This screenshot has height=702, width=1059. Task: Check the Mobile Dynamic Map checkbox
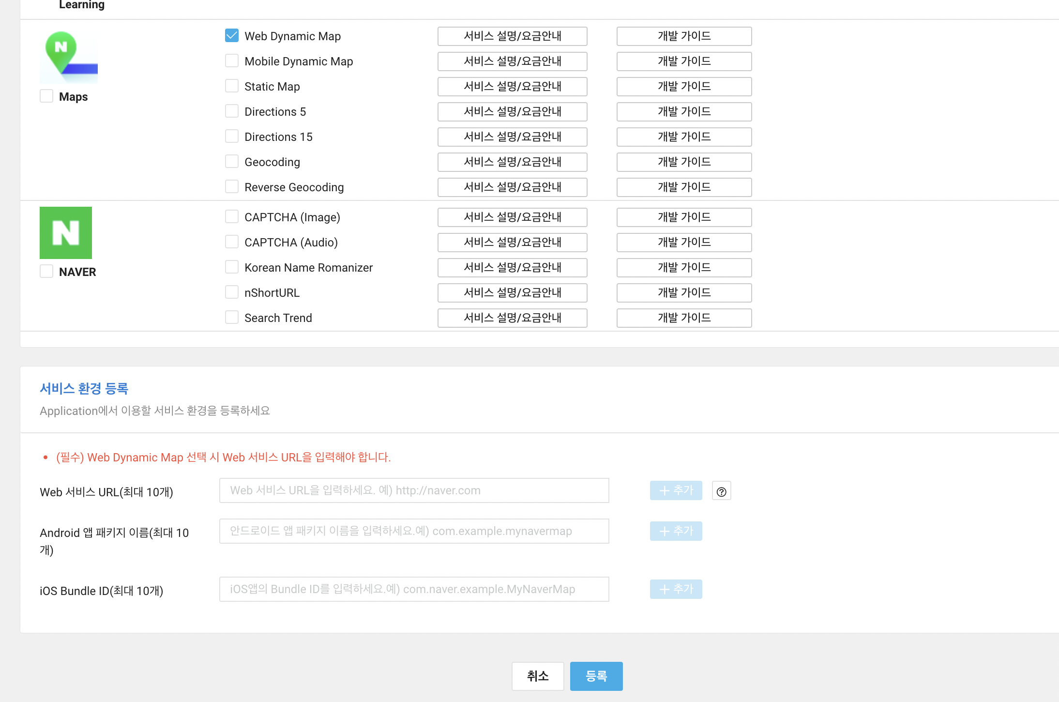(x=232, y=61)
